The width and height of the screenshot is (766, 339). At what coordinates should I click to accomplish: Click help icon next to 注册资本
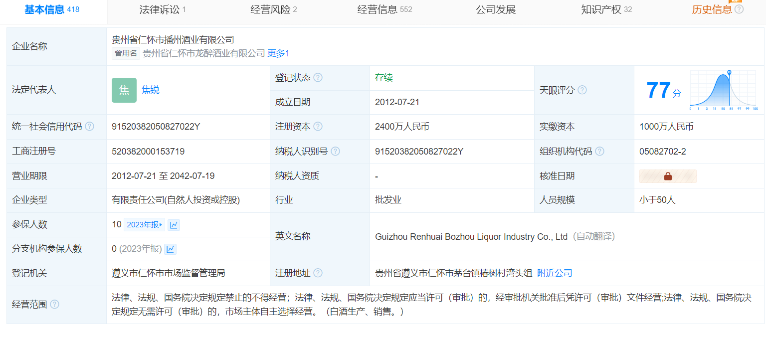318,127
